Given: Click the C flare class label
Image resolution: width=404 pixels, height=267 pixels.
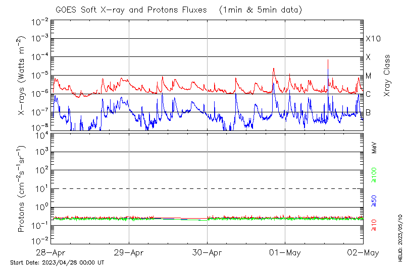Looking at the screenshot, I should pyautogui.click(x=369, y=94).
